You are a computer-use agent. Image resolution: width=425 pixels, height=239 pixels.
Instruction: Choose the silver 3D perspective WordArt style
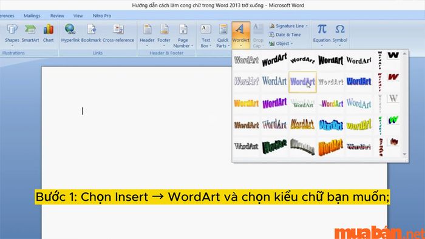302,146
